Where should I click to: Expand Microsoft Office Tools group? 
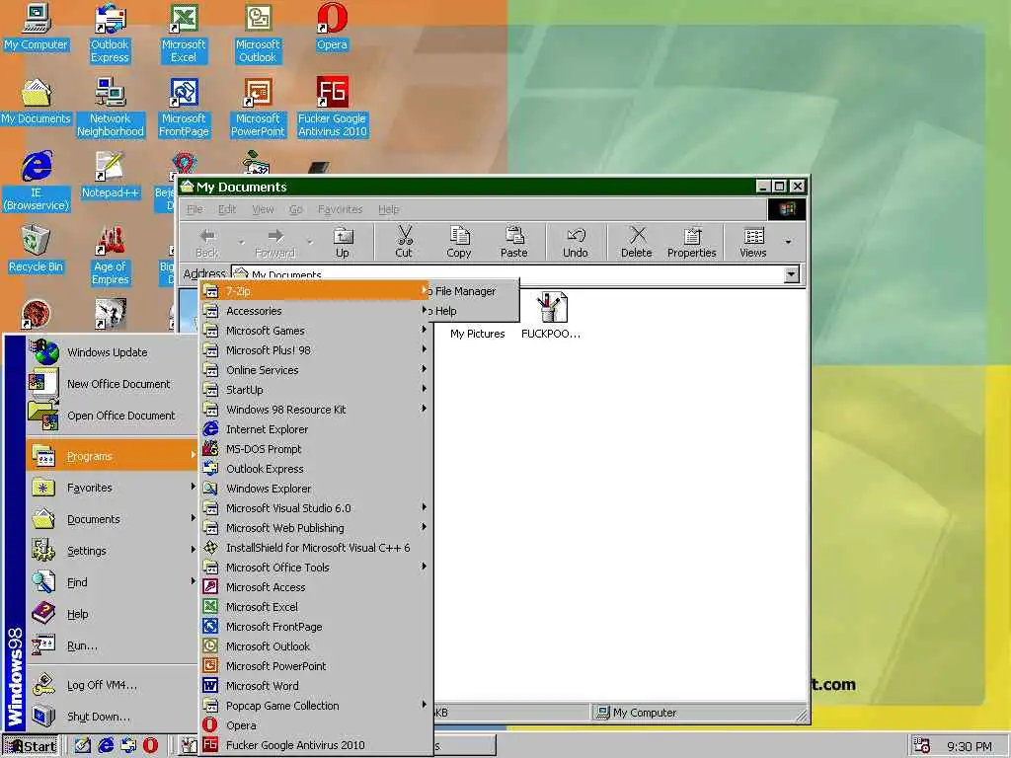[x=315, y=568]
